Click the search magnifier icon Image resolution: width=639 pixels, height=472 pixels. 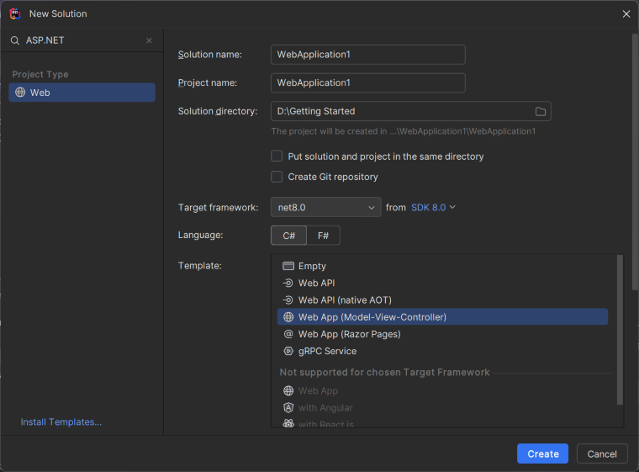pyautogui.click(x=15, y=40)
